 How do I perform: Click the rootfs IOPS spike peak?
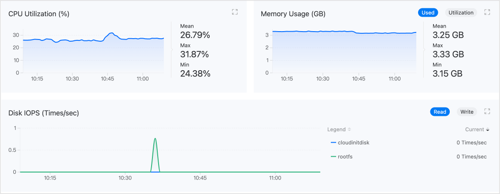click(x=155, y=139)
